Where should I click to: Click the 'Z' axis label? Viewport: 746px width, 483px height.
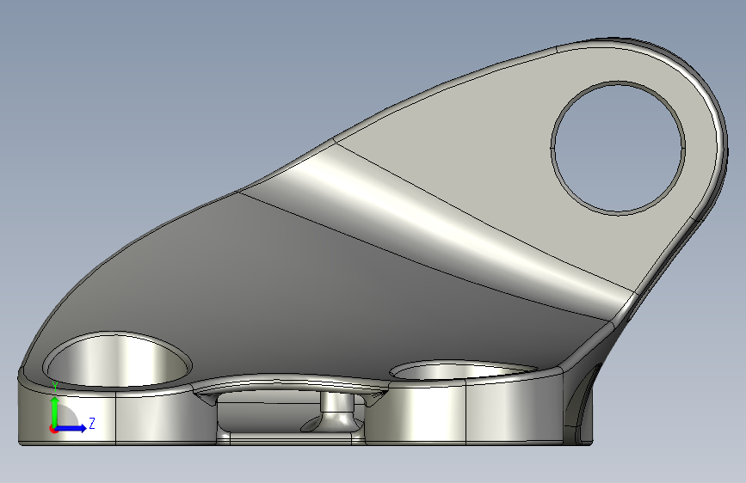pyautogui.click(x=92, y=423)
